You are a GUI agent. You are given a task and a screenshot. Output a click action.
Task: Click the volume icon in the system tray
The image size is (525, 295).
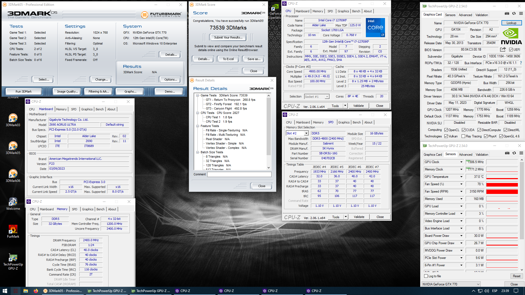[487, 291]
